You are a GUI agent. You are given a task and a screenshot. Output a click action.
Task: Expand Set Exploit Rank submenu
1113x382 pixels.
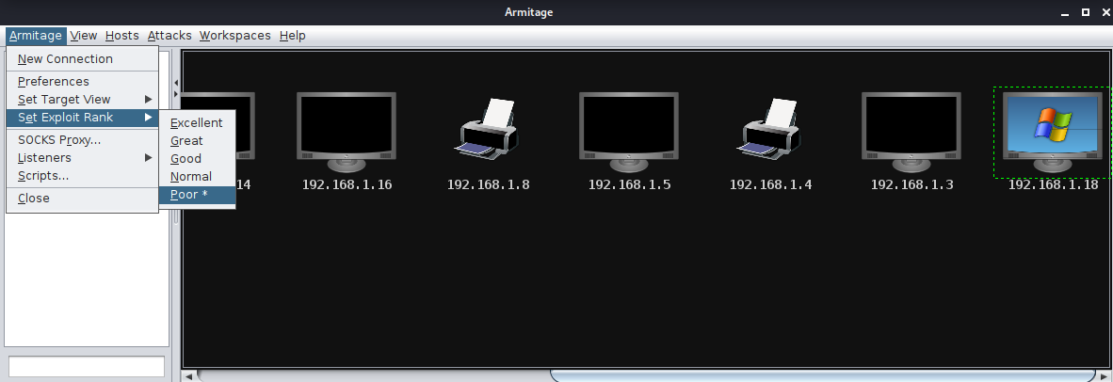(82, 117)
